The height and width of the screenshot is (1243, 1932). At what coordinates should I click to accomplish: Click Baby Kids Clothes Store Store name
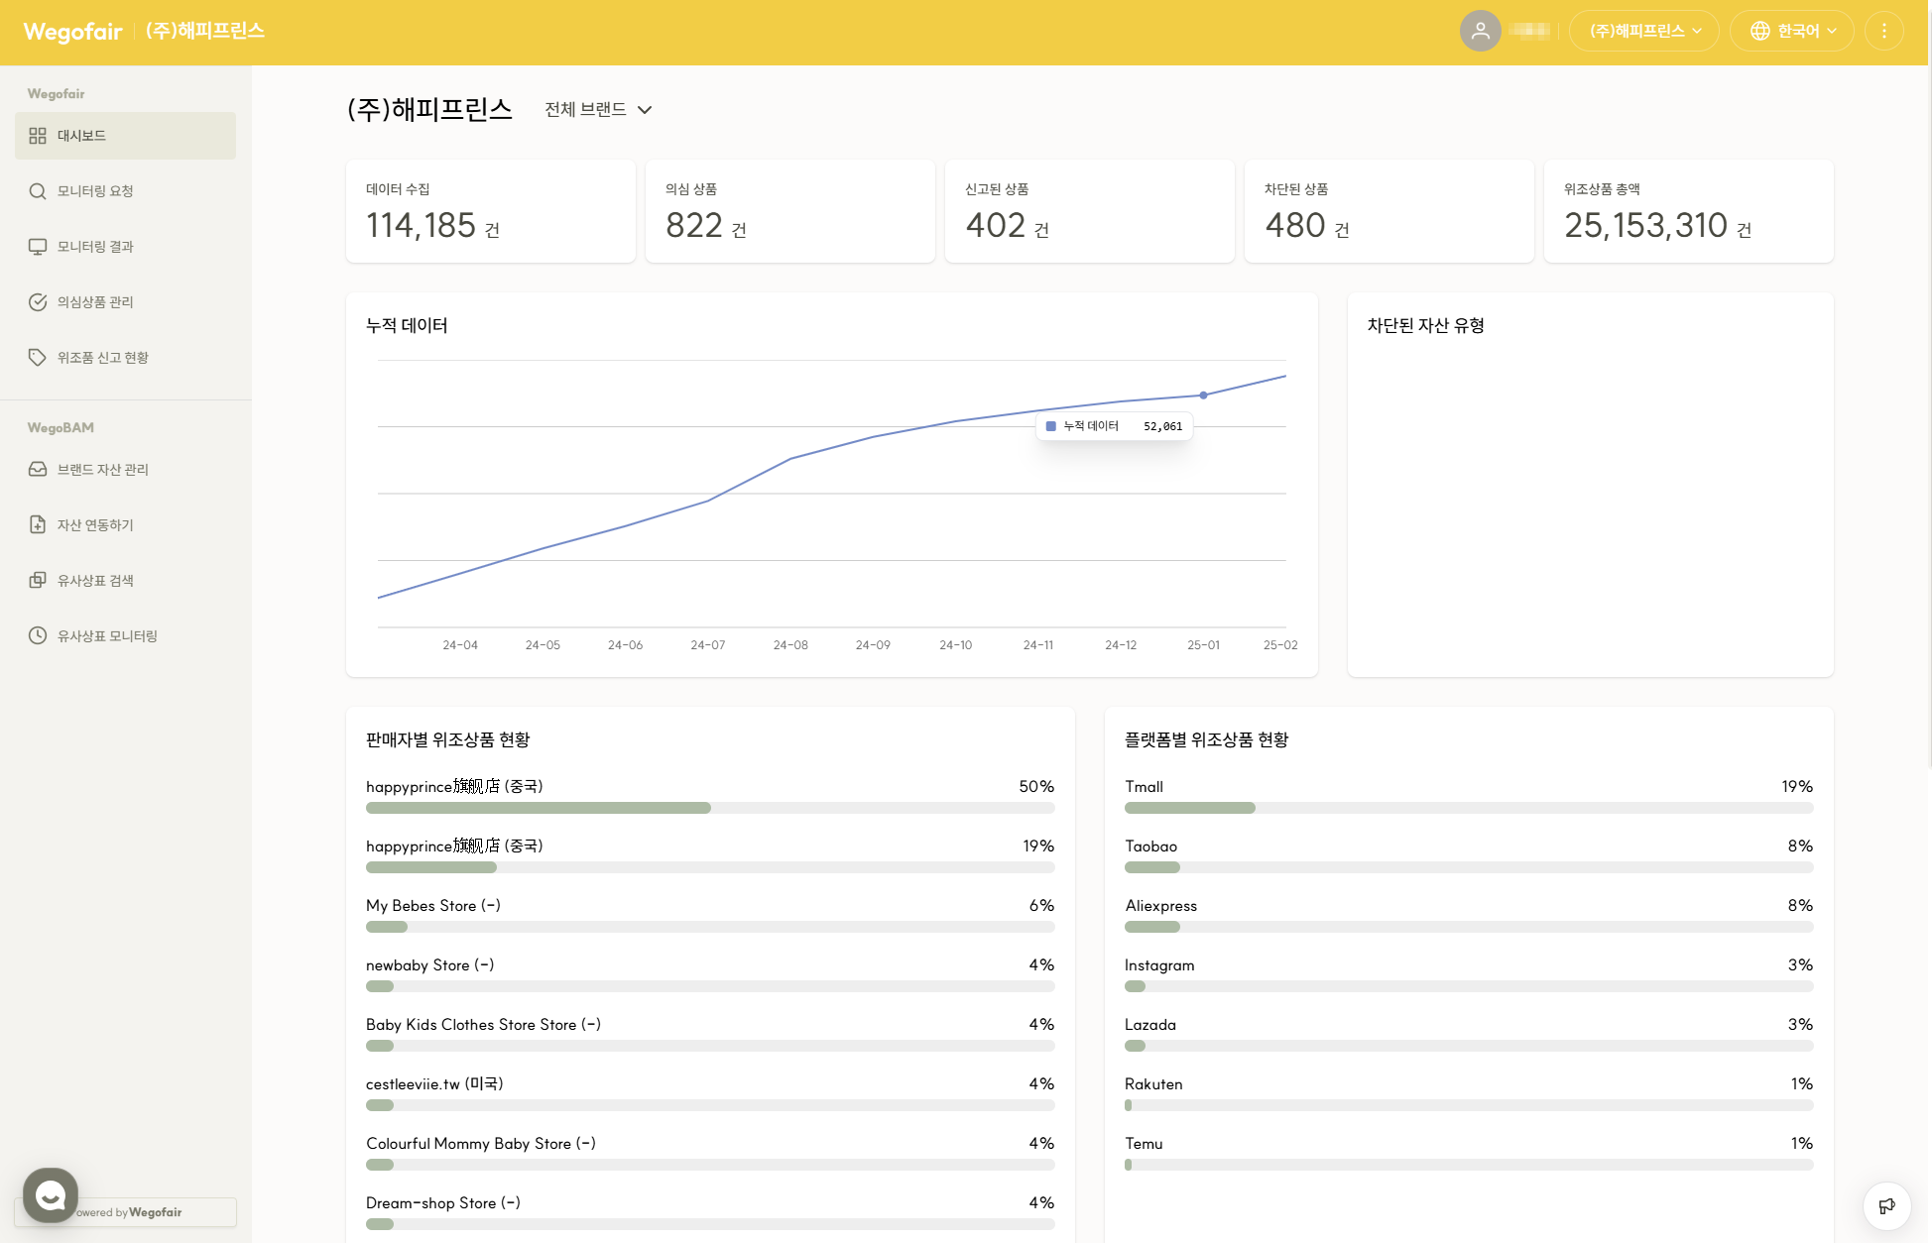tap(483, 1025)
